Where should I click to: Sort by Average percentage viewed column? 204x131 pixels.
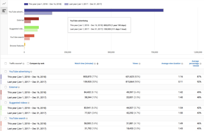coord(194,63)
